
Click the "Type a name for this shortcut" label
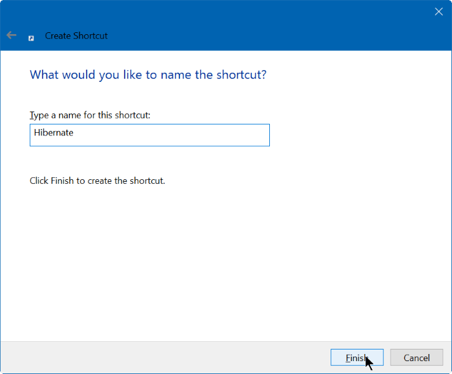point(90,115)
